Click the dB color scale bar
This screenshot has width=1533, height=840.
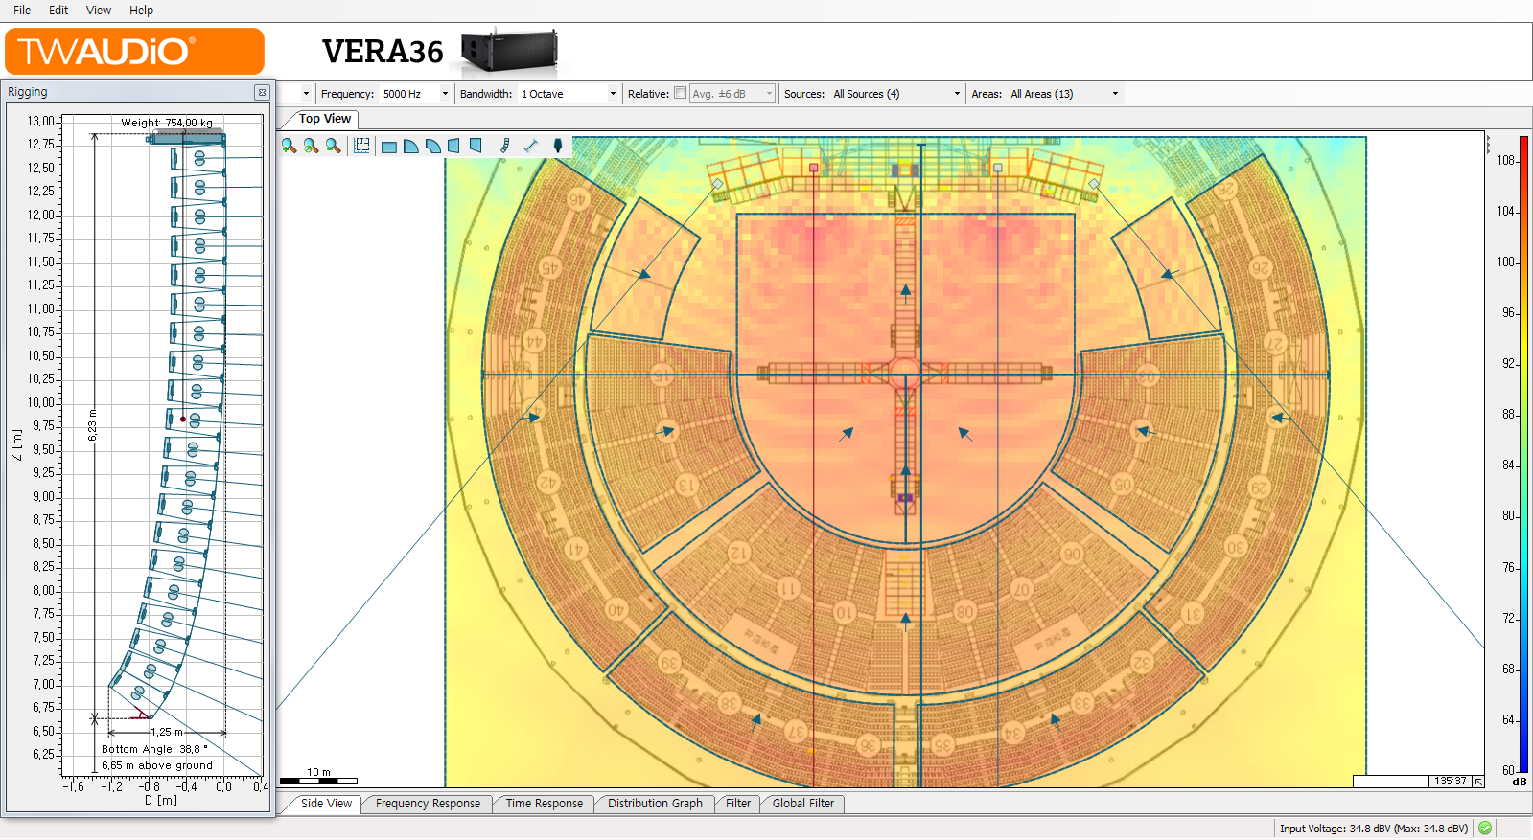click(1523, 456)
